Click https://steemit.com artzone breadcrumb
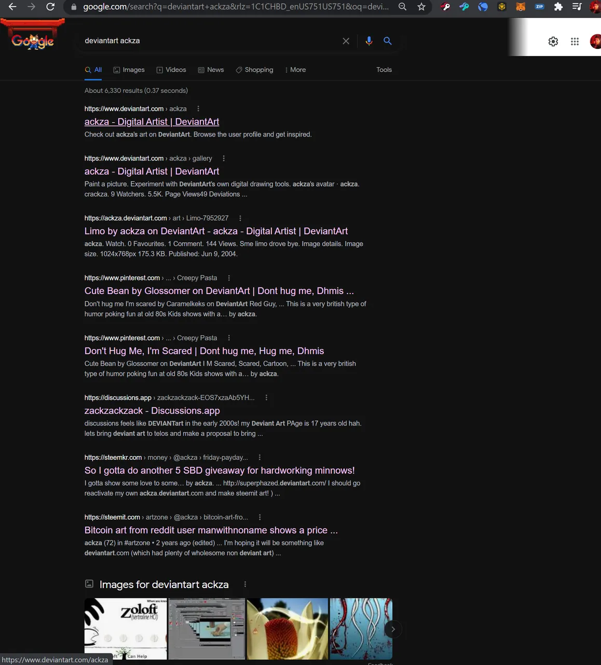 tap(166, 517)
